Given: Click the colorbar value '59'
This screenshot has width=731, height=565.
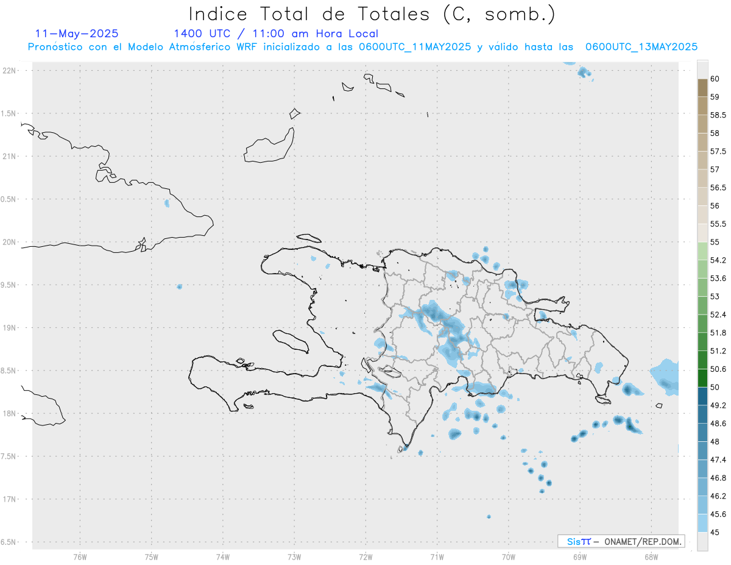Looking at the screenshot, I should (x=715, y=97).
